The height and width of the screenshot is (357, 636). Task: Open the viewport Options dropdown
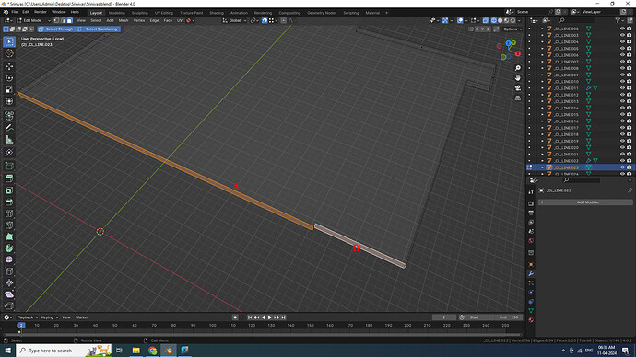[512, 29]
